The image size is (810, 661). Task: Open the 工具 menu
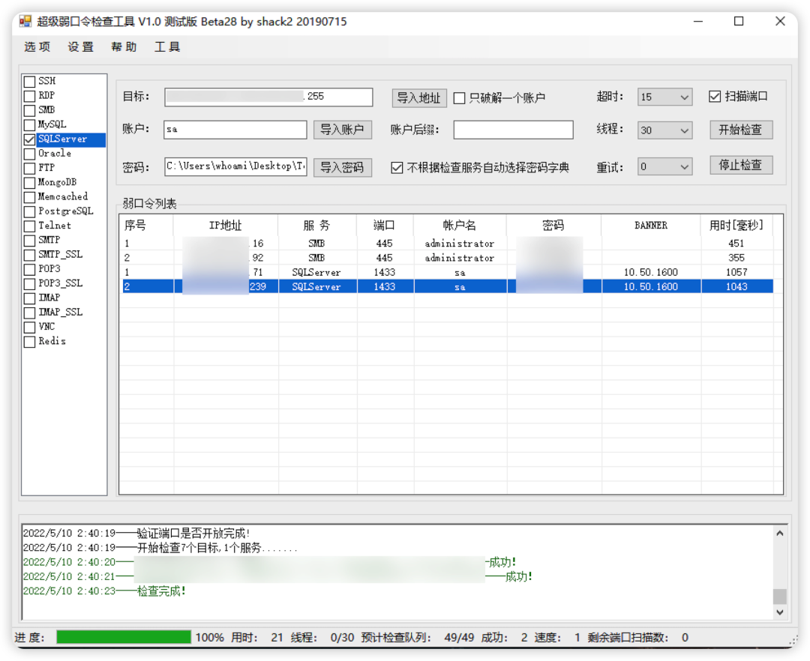tap(167, 47)
